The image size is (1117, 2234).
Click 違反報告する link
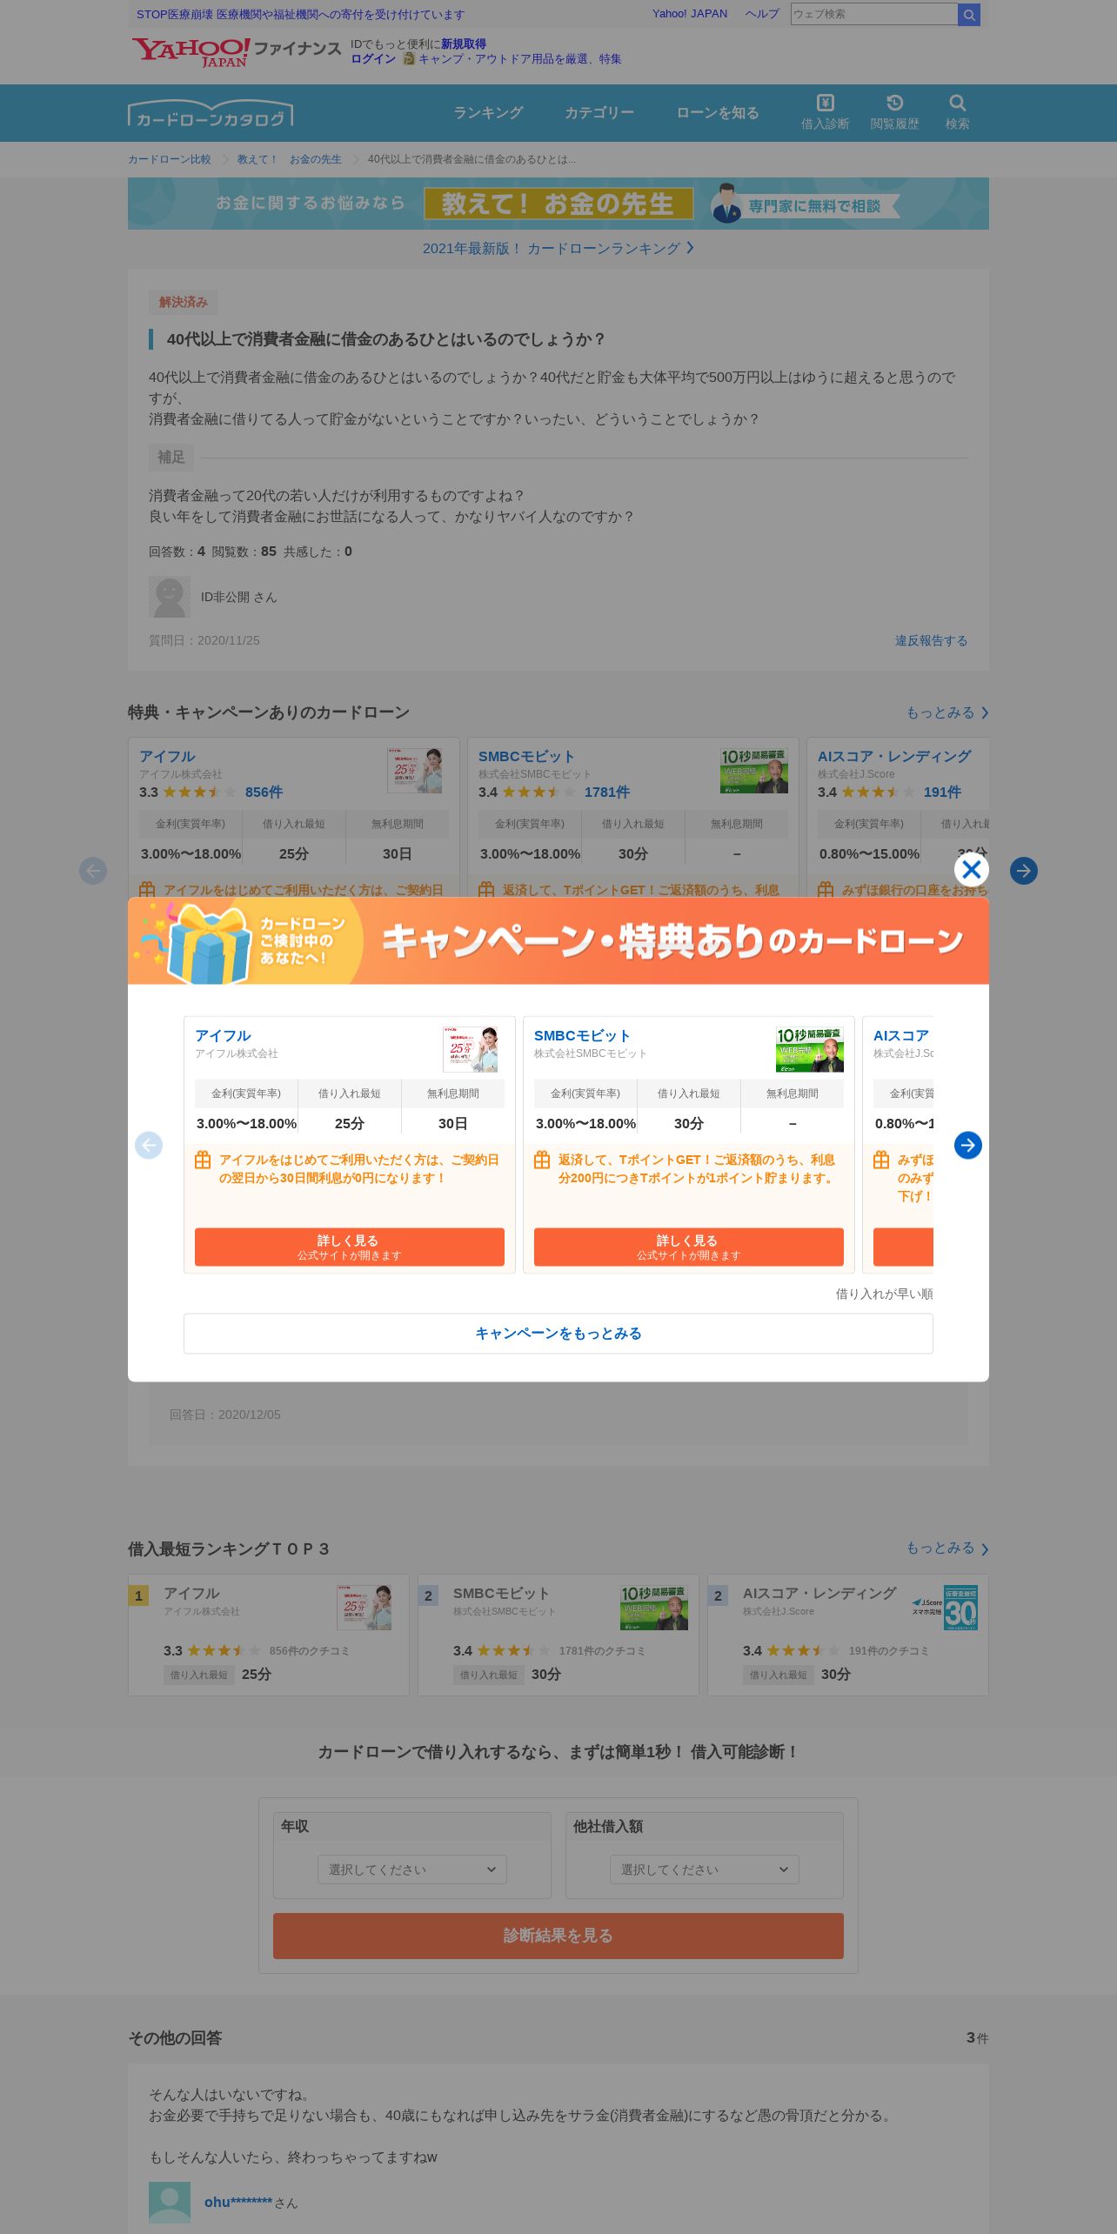[x=931, y=640]
